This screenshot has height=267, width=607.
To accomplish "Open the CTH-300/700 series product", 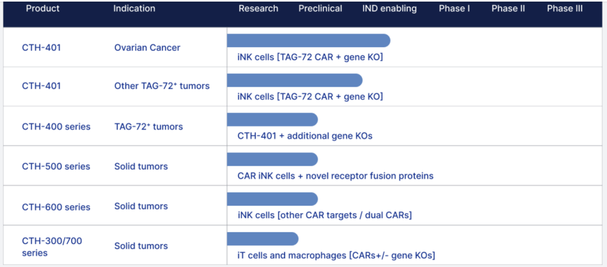I will [52, 247].
